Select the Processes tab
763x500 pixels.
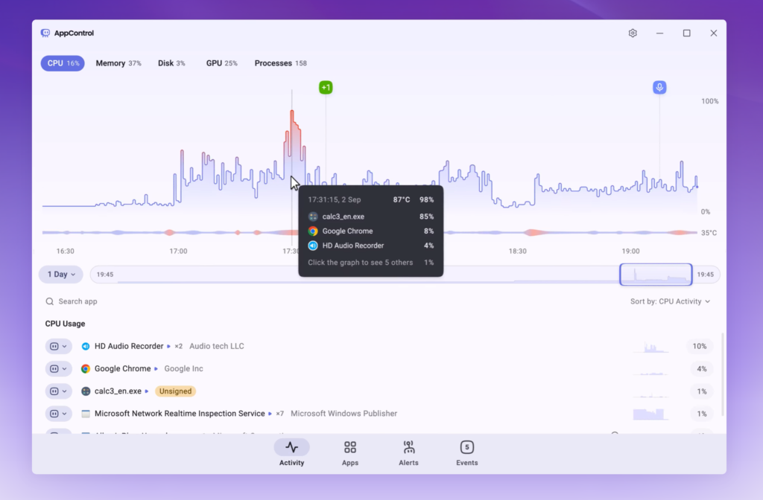[280, 63]
